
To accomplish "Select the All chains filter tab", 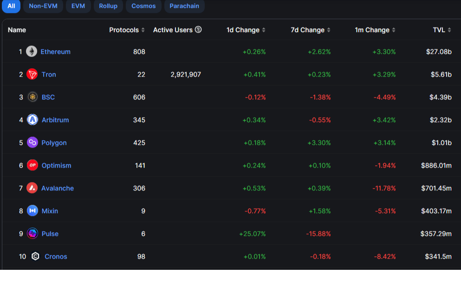I will click(11, 6).
